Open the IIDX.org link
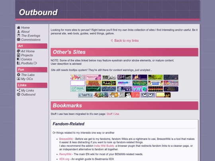This screenshot has width=215, height=161. pyautogui.click(x=64, y=159)
